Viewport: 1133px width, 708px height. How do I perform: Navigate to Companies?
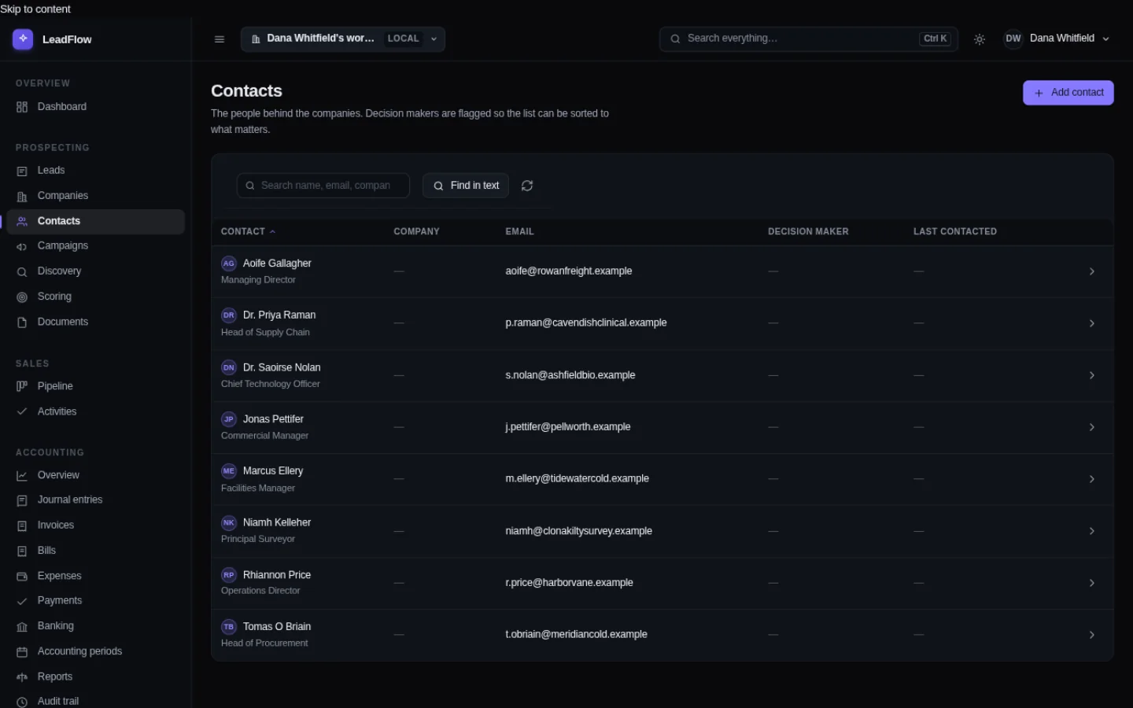pos(96,196)
